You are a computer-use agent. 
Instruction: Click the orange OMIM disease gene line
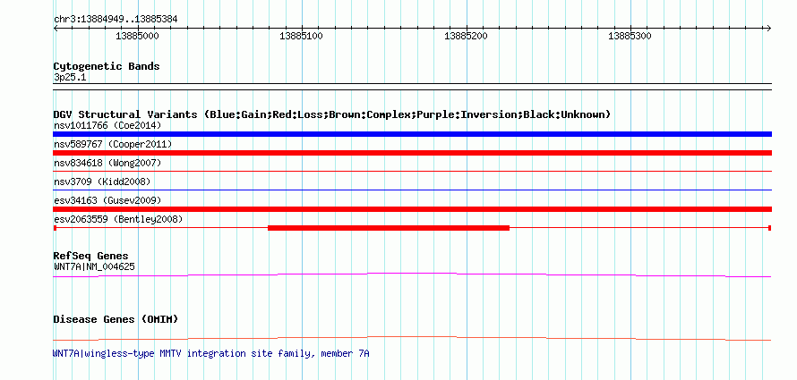click(x=412, y=338)
